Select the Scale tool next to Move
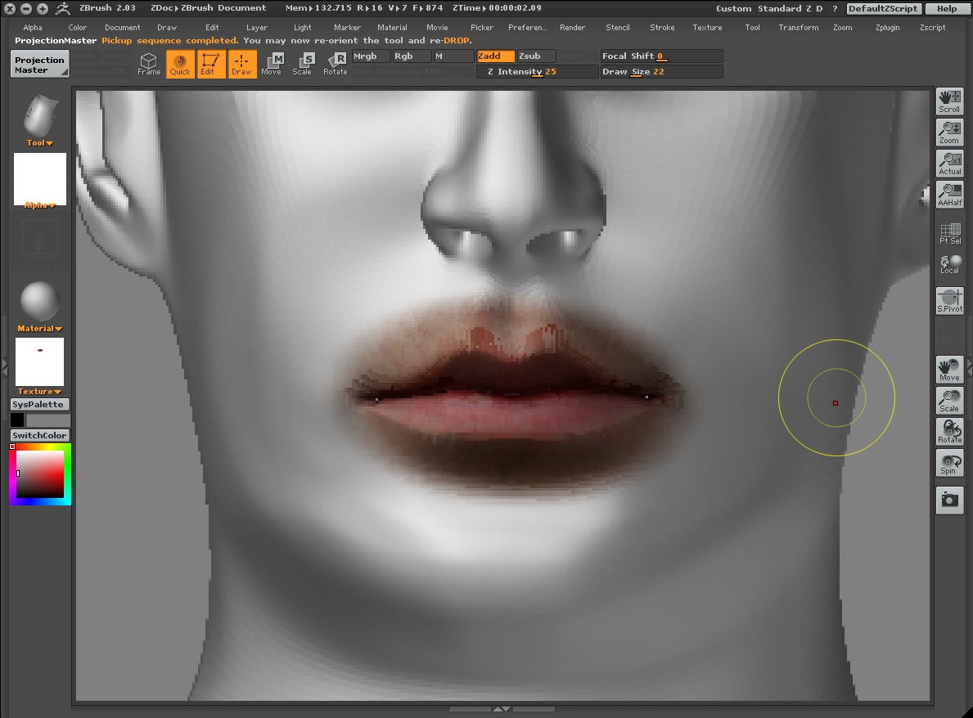The image size is (973, 718). click(x=303, y=64)
